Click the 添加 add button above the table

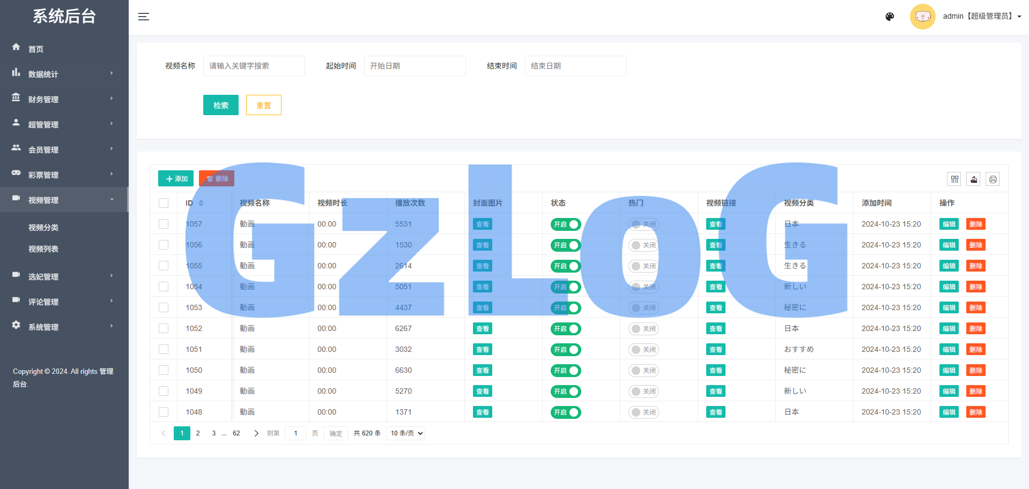point(175,178)
